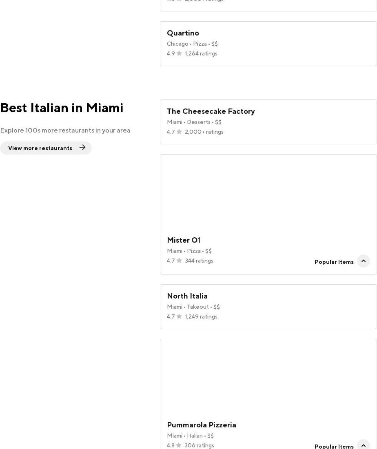Open the North Italia restaurant title
The width and height of the screenshot is (377, 449).
pos(187,296)
